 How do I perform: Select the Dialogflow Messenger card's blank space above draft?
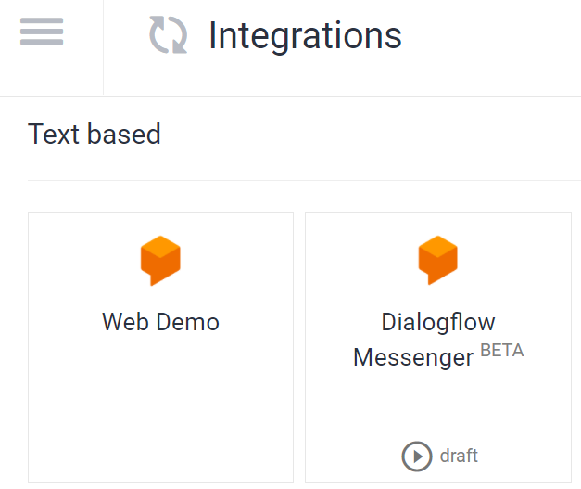point(438,405)
